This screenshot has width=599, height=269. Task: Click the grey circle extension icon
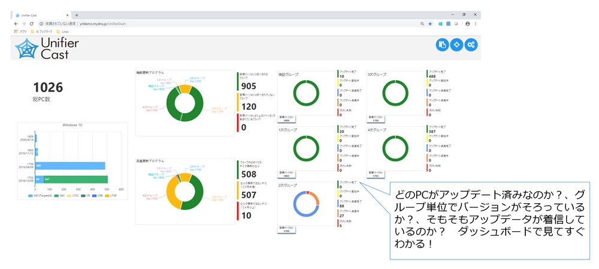pyautogui.click(x=455, y=24)
